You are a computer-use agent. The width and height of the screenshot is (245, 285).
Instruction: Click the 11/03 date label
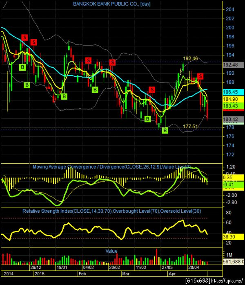[141, 267]
